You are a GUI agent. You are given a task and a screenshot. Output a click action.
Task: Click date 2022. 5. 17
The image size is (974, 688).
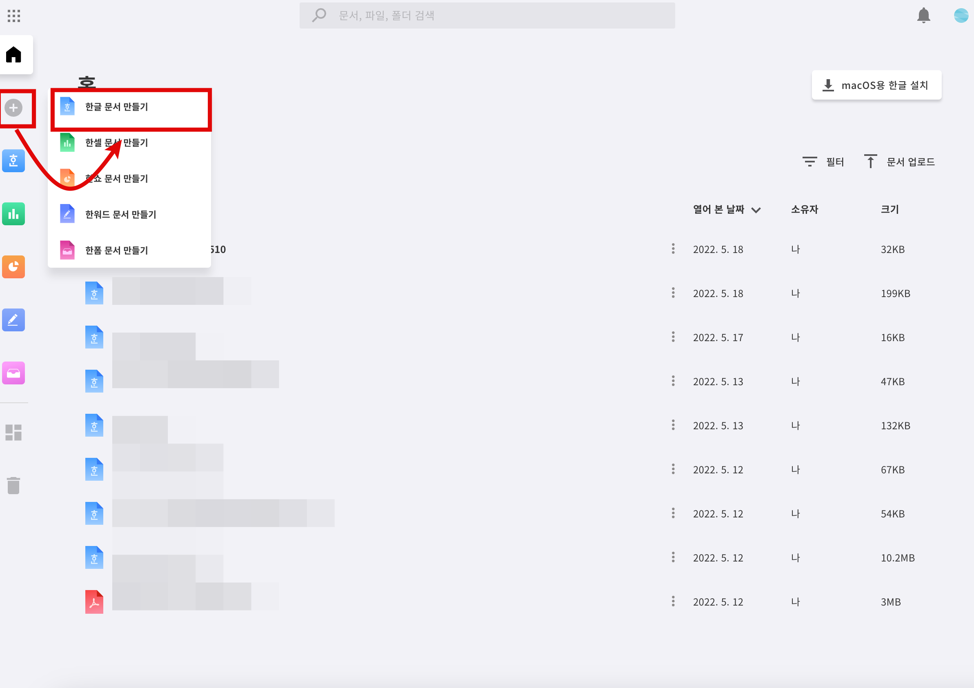pos(718,337)
